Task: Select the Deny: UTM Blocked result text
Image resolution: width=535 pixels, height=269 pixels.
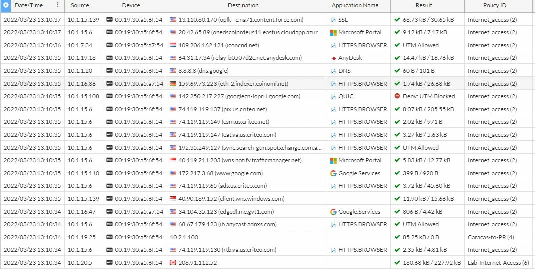Action: [429, 97]
